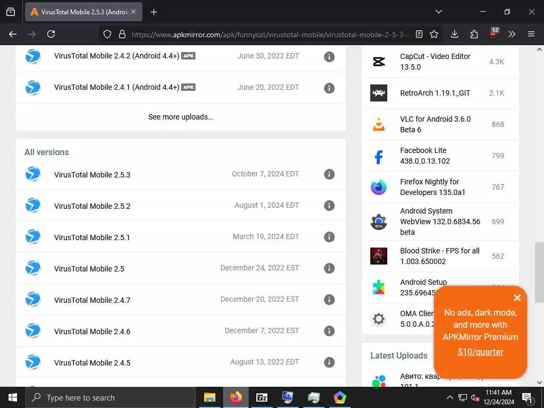
Task: Open a new browser tab
Action: 154,12
